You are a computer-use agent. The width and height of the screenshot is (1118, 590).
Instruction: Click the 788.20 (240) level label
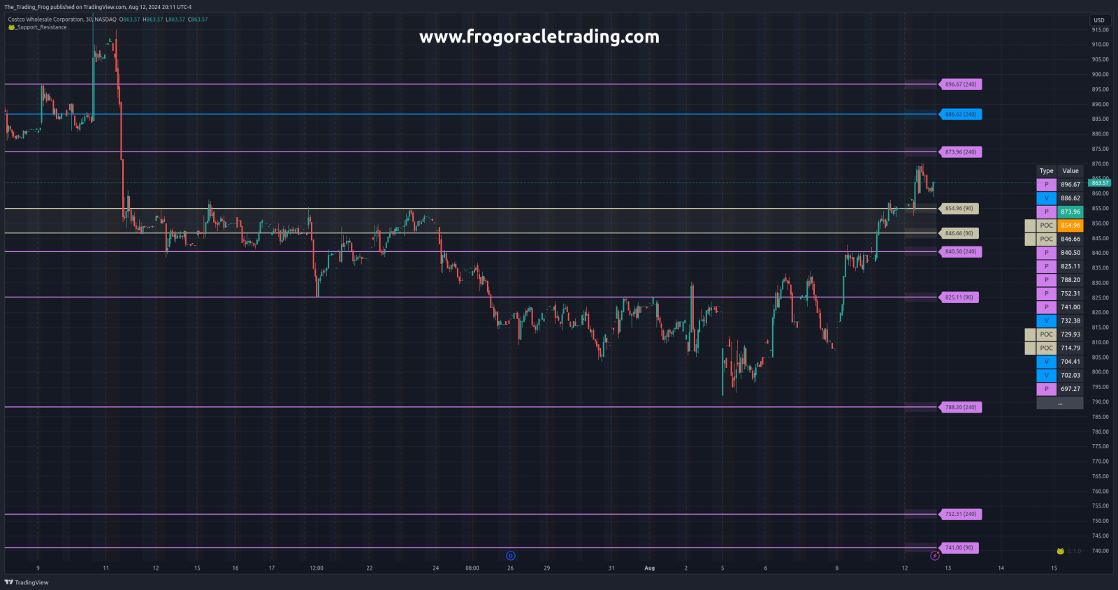tap(961, 407)
